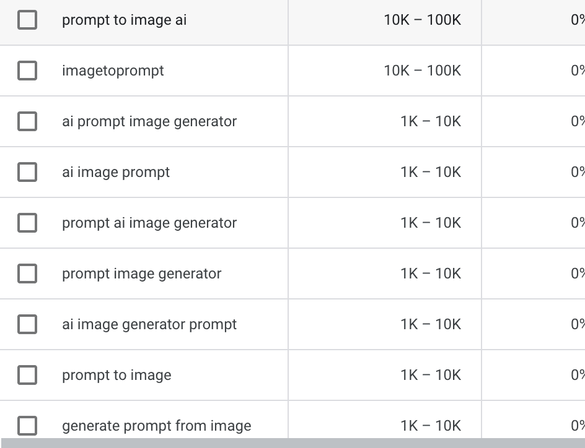Click the 'prompt to image' keyword text
The image size is (585, 448).
pyautogui.click(x=117, y=375)
